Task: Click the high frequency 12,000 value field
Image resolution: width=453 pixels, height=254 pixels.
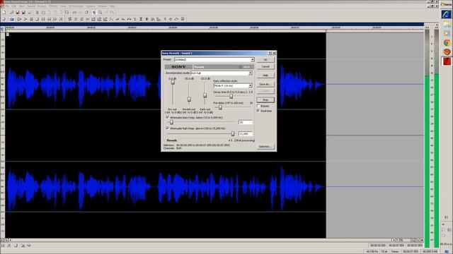Action: click(x=246, y=134)
